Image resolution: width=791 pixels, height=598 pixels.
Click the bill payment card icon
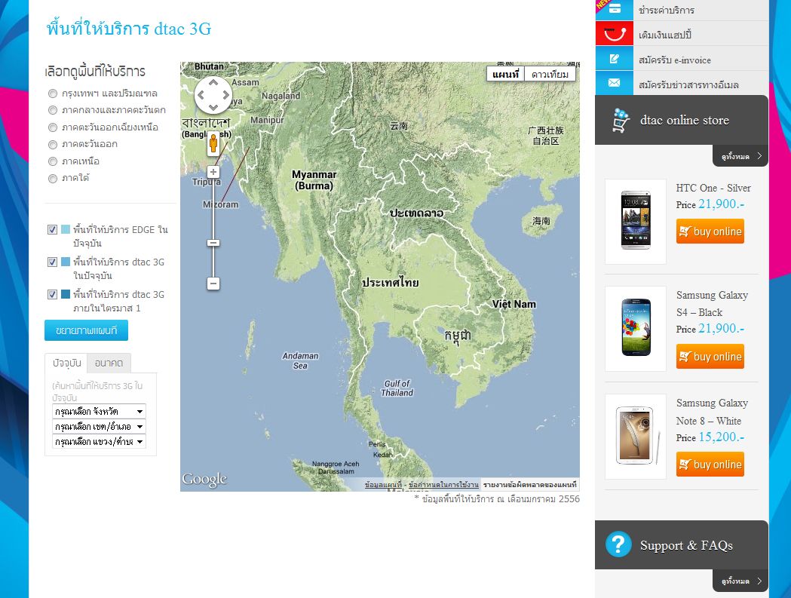tap(614, 9)
